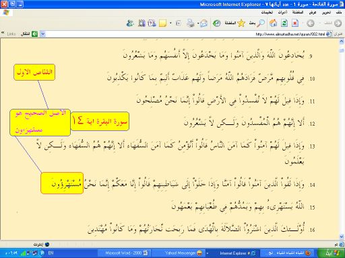Click the Internet zone globe in status bar
Screen dimensions: 345x258
point(47,245)
